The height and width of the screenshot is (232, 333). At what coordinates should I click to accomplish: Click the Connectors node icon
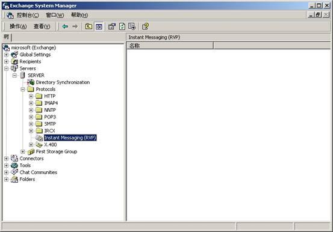(x=14, y=159)
